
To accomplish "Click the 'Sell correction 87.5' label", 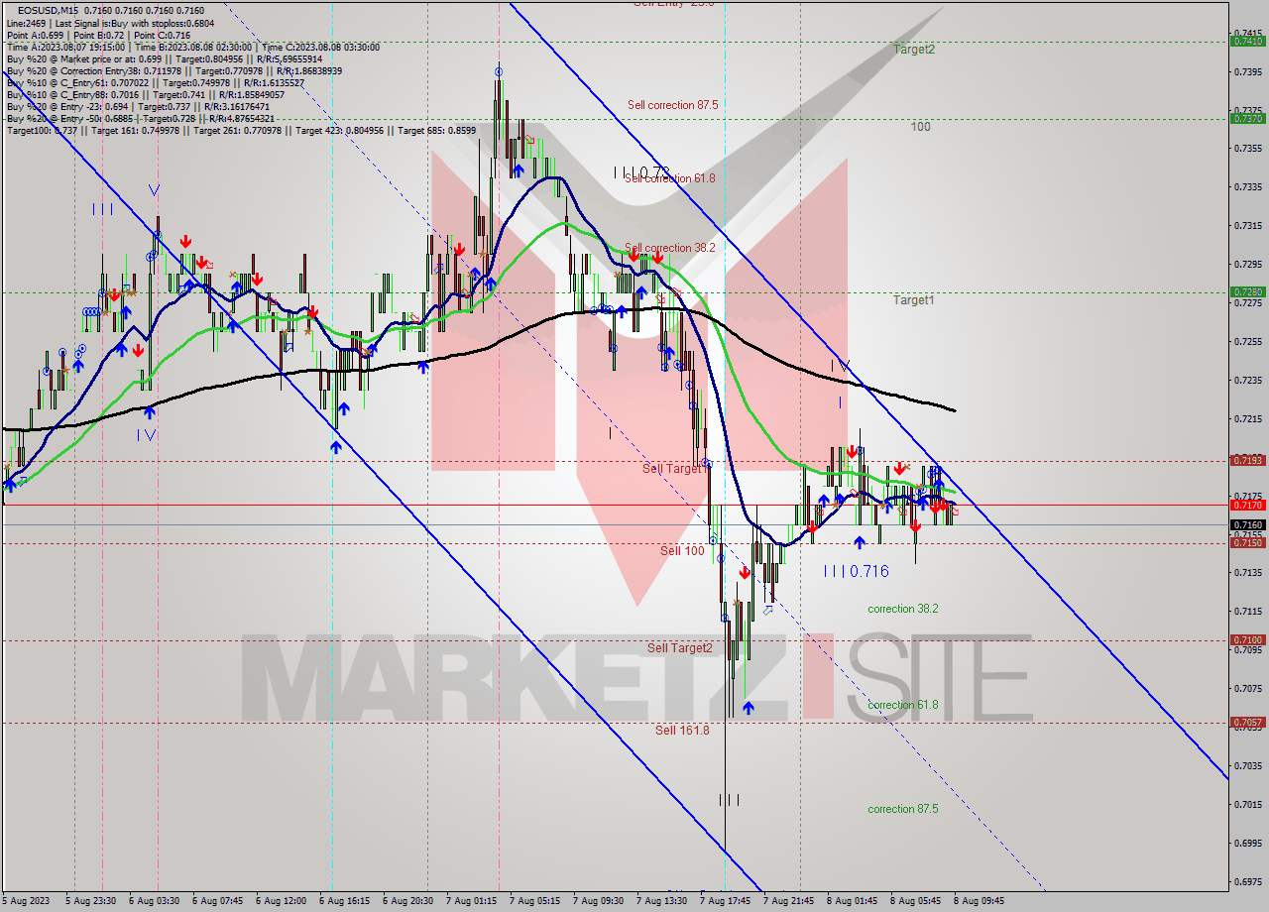I will [672, 104].
